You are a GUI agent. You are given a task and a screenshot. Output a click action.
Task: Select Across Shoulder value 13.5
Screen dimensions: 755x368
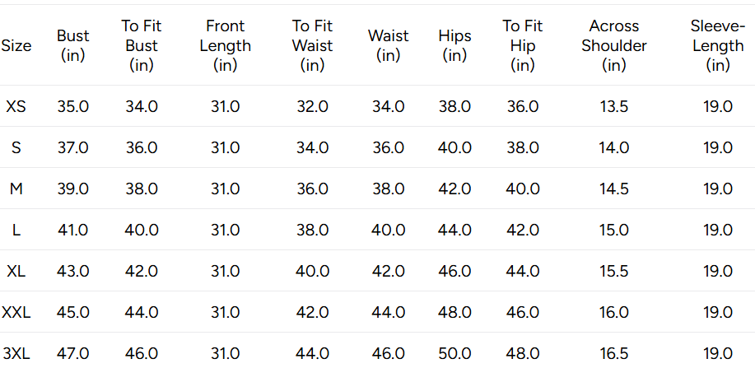(614, 106)
